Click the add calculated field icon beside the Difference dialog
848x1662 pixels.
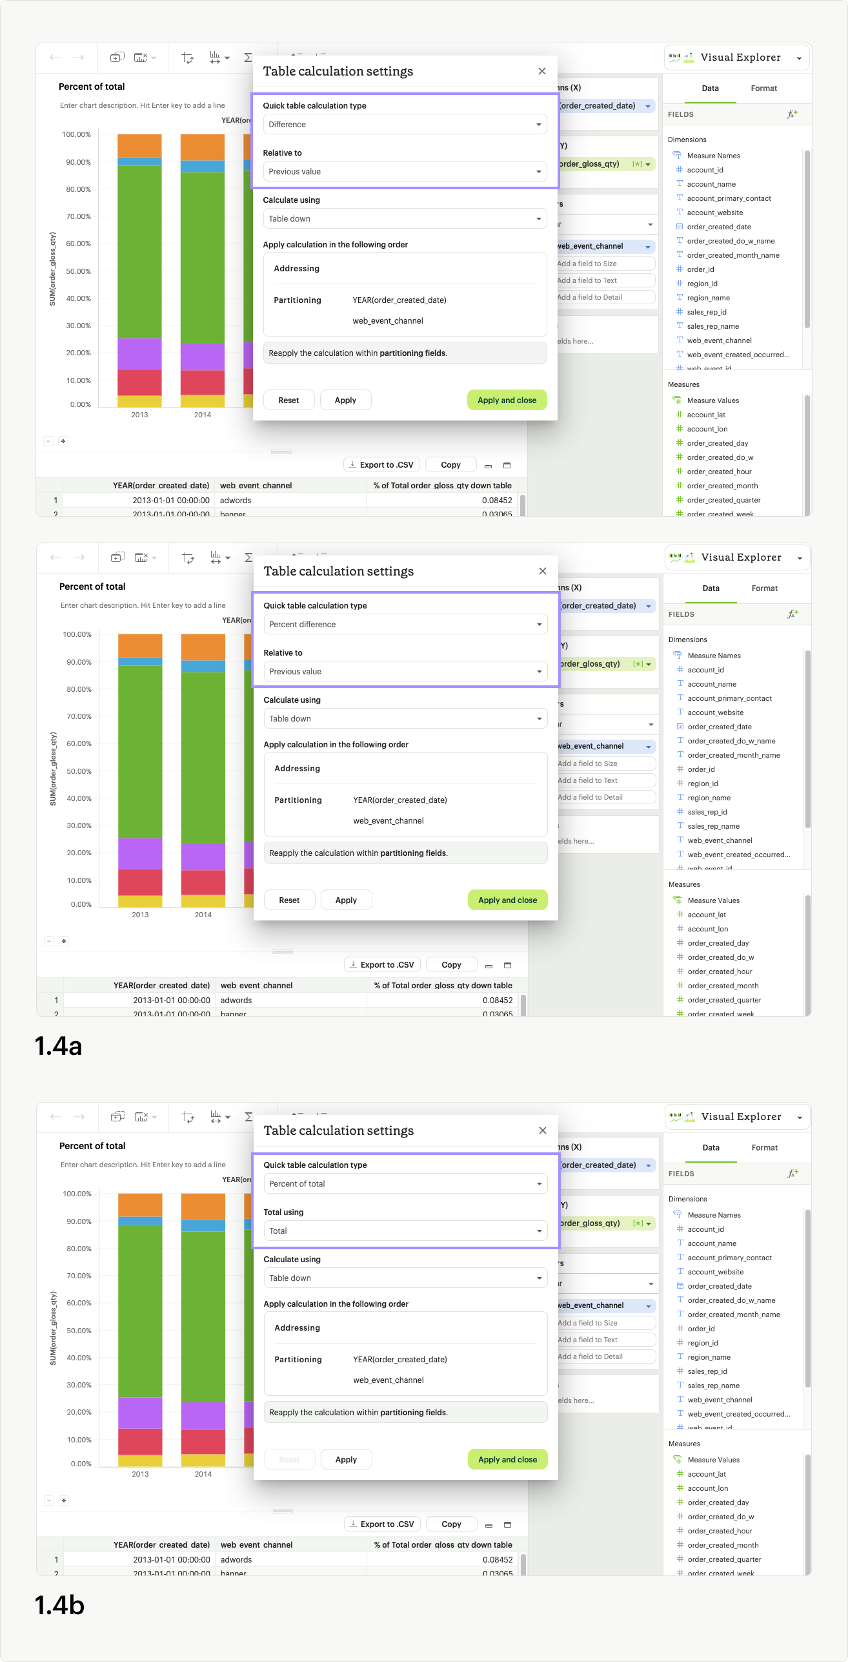point(792,114)
